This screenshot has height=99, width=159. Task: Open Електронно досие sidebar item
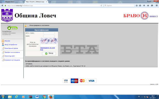[11, 48]
